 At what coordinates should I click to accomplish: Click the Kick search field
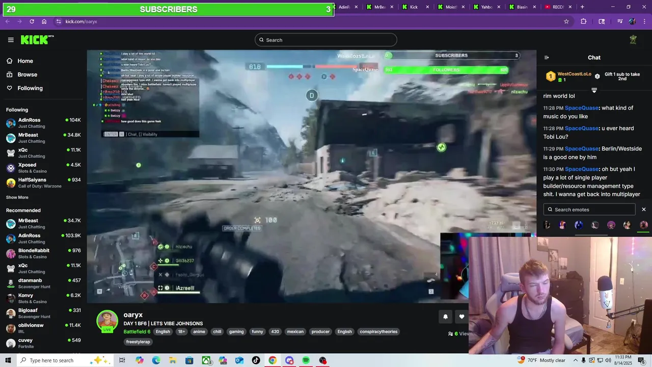pyautogui.click(x=326, y=40)
